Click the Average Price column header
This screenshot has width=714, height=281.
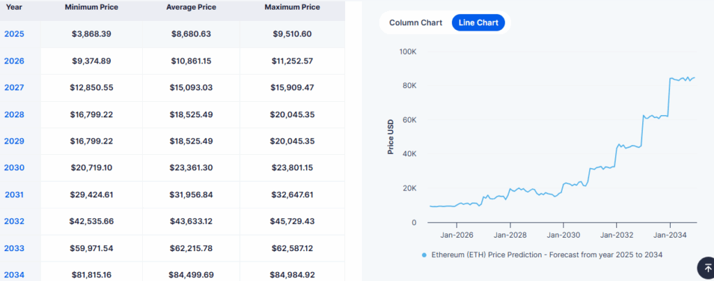point(190,7)
